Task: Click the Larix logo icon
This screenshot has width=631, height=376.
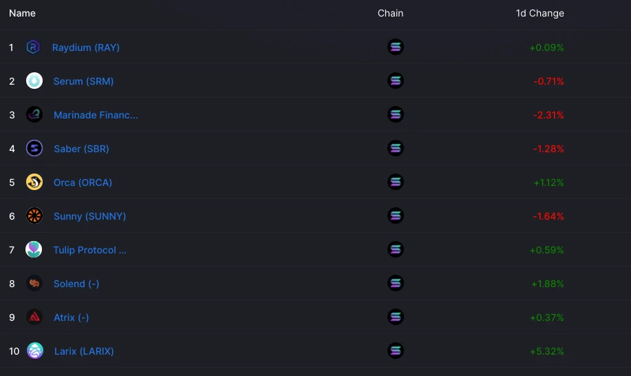Action: click(x=35, y=351)
